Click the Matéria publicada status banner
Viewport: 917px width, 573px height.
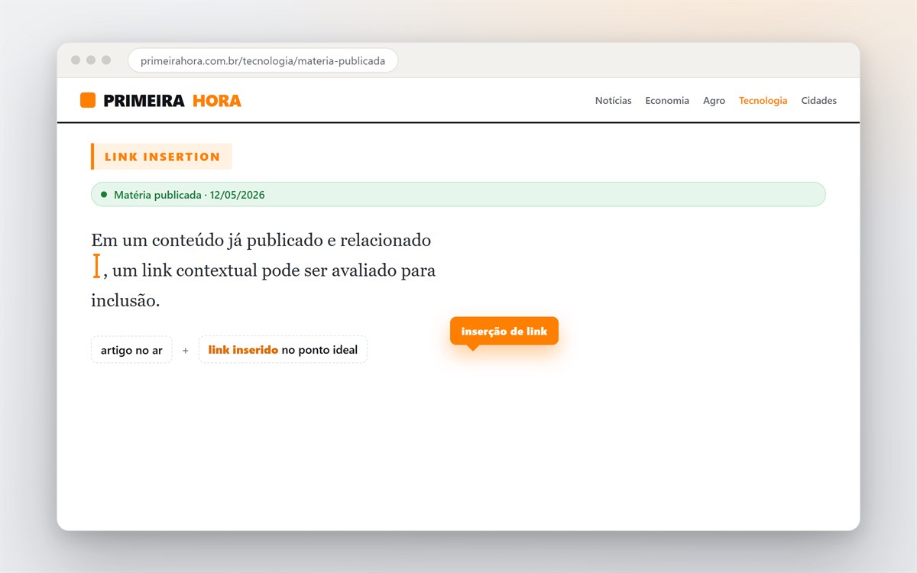point(458,195)
